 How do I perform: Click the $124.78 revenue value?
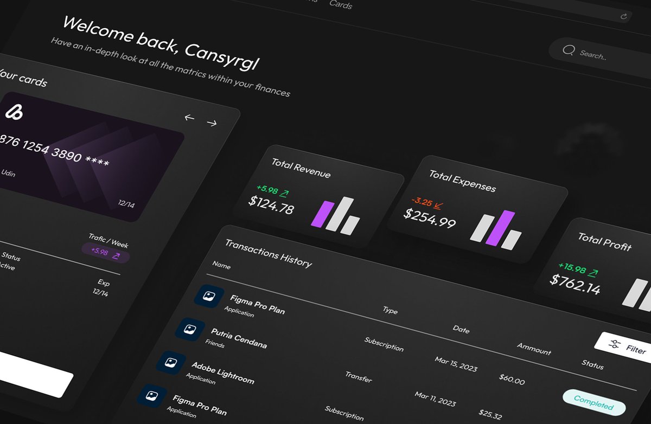coord(271,205)
